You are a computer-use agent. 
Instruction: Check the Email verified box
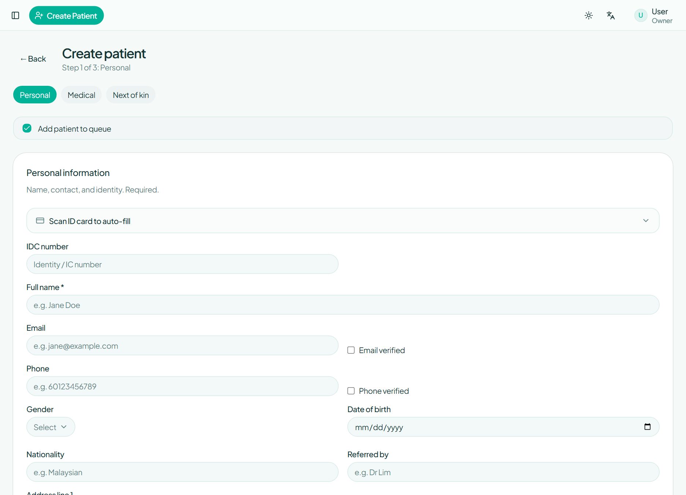[351, 350]
